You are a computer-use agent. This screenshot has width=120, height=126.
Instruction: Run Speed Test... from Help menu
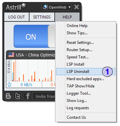pos(86,57)
